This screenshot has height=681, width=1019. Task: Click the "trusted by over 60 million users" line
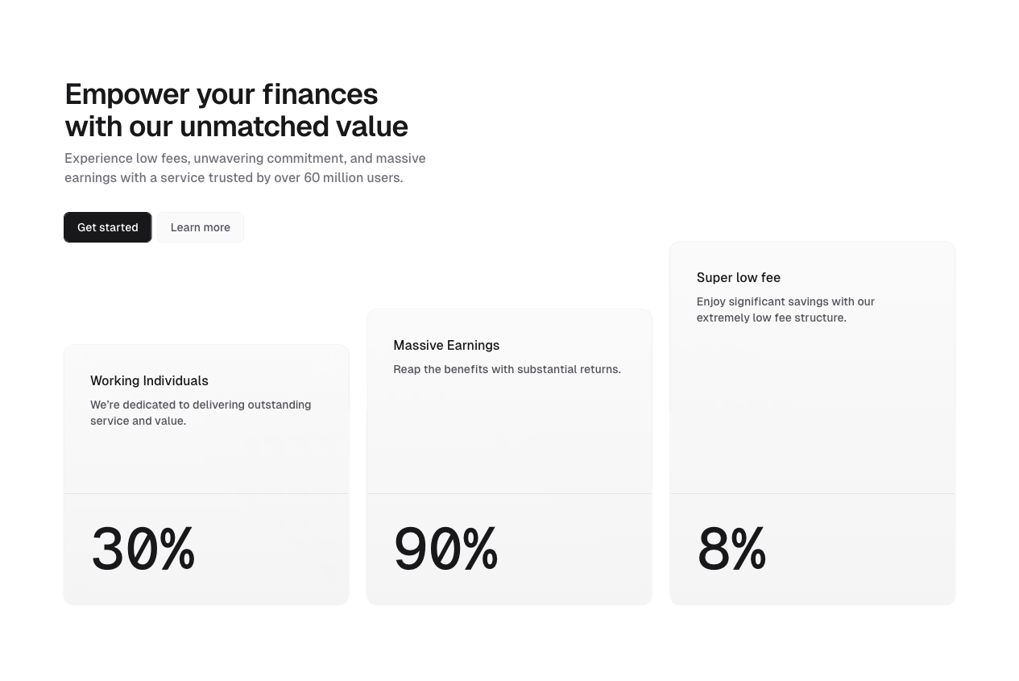[x=234, y=177]
